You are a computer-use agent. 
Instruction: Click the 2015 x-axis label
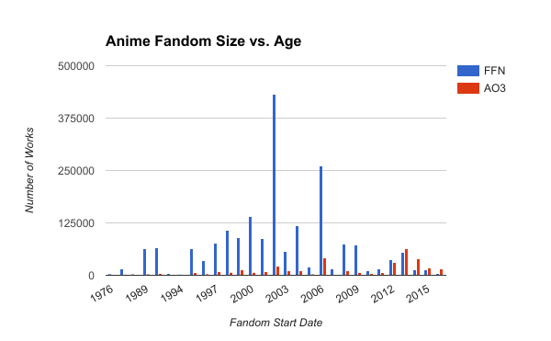coord(418,294)
